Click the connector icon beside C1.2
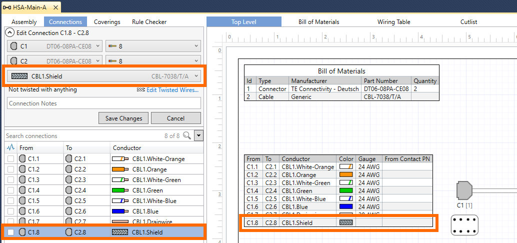The width and height of the screenshot is (517, 243). pos(22,169)
